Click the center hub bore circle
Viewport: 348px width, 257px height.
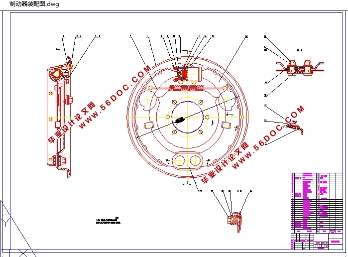[188, 117]
